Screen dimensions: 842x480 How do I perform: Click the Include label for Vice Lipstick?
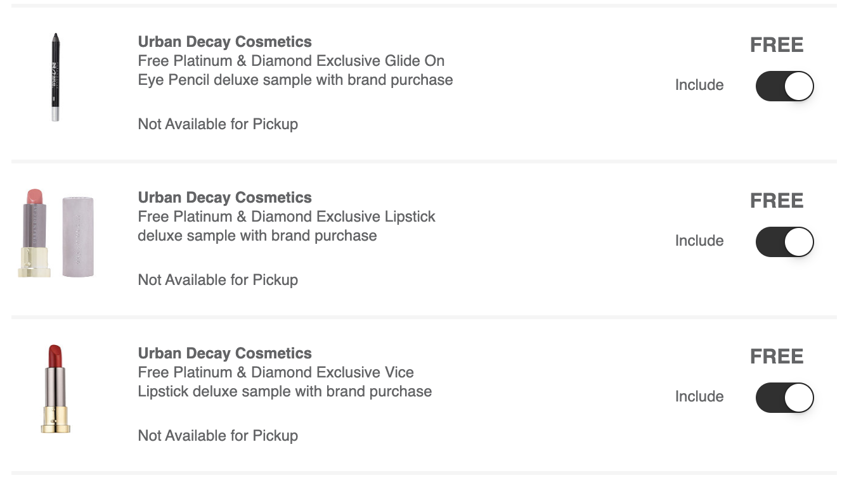[699, 396]
